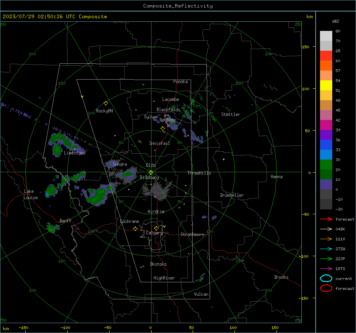Screen dimensions: 356x333
Task: Click the Okotoks town label
Action: [158, 264]
